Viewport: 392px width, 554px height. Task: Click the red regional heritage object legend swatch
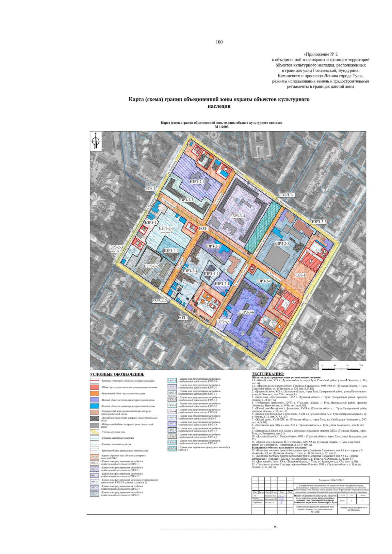coord(94,387)
